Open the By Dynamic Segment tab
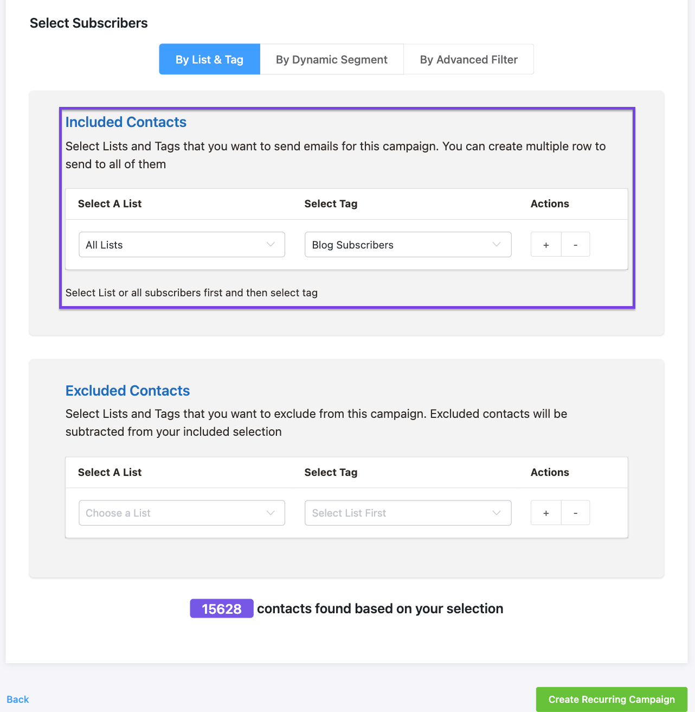 click(331, 60)
